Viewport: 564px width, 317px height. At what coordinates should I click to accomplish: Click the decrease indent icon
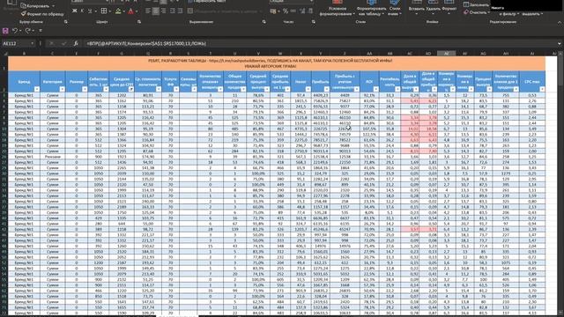(x=173, y=11)
